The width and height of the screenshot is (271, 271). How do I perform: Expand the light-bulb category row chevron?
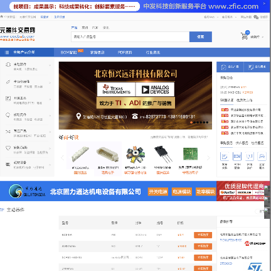coord(50,116)
